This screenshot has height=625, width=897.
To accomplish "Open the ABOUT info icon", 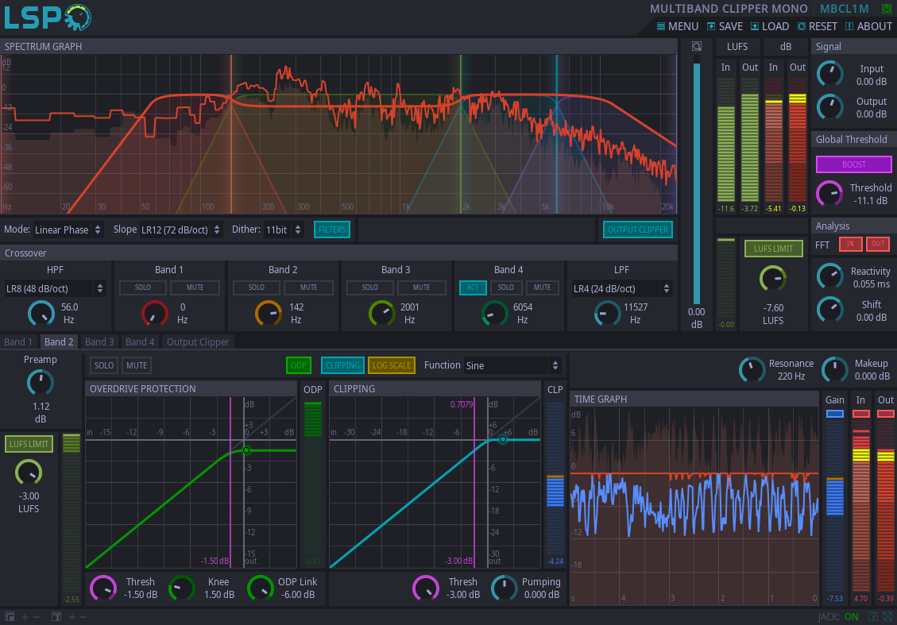I will 849,26.
